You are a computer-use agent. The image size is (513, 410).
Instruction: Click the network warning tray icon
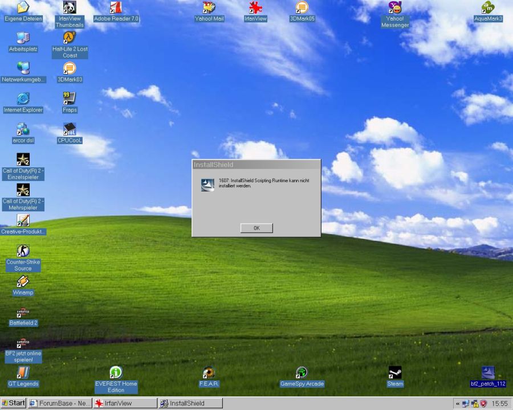474,404
